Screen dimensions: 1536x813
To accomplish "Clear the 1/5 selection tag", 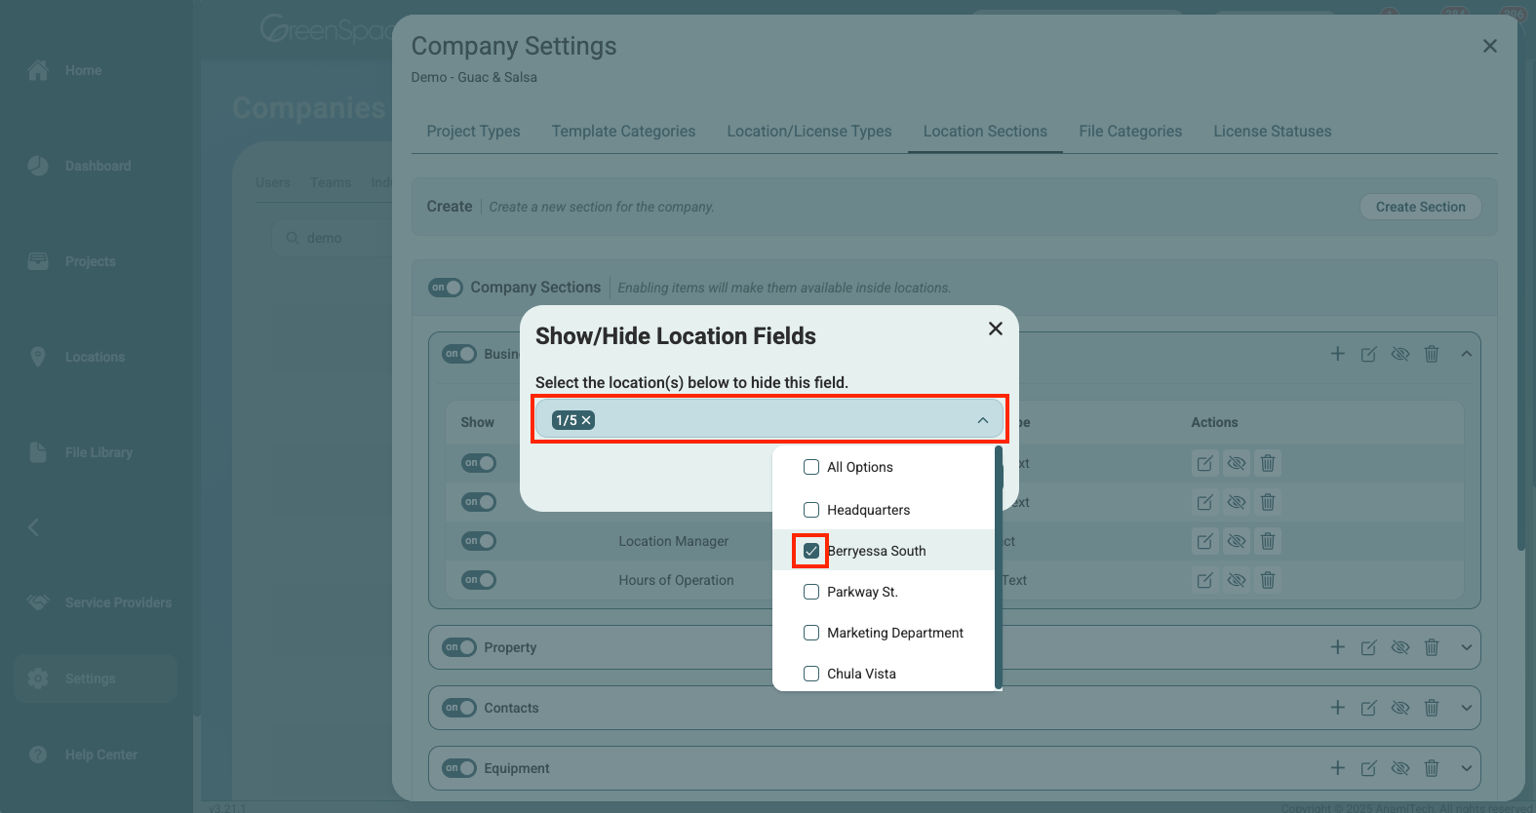I will [586, 420].
